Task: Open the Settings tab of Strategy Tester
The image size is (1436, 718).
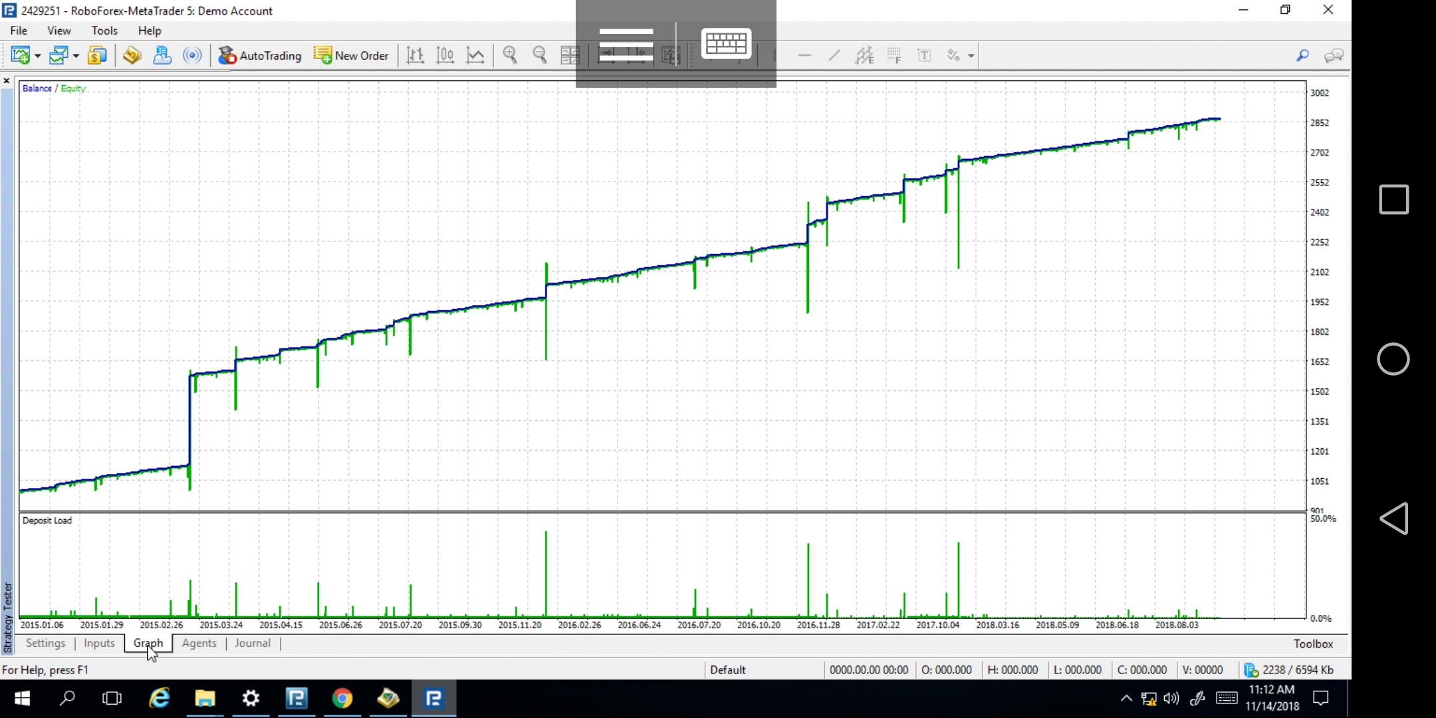Action: (45, 643)
